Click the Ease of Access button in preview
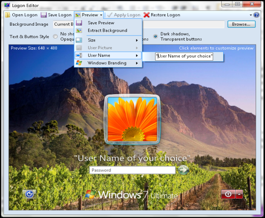Screen dimensions: 265x218 (x=29, y=194)
